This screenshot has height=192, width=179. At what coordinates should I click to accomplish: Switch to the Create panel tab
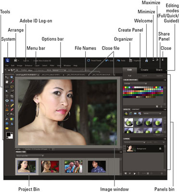(x=144, y=70)
